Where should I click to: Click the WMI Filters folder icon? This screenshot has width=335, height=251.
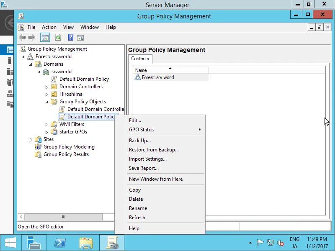tap(54, 124)
